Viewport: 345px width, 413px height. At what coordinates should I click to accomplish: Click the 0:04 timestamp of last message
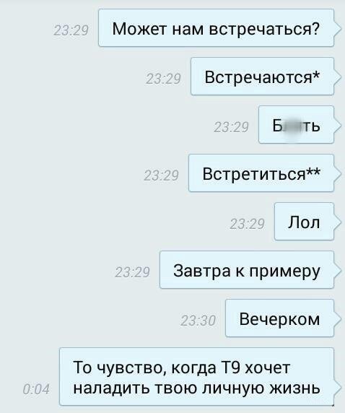click(36, 389)
